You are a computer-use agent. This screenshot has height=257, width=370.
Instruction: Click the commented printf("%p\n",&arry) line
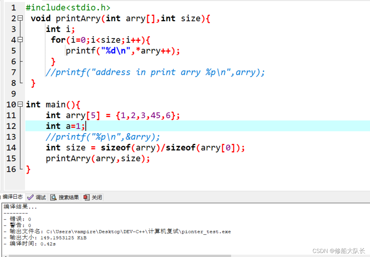tap(103, 137)
